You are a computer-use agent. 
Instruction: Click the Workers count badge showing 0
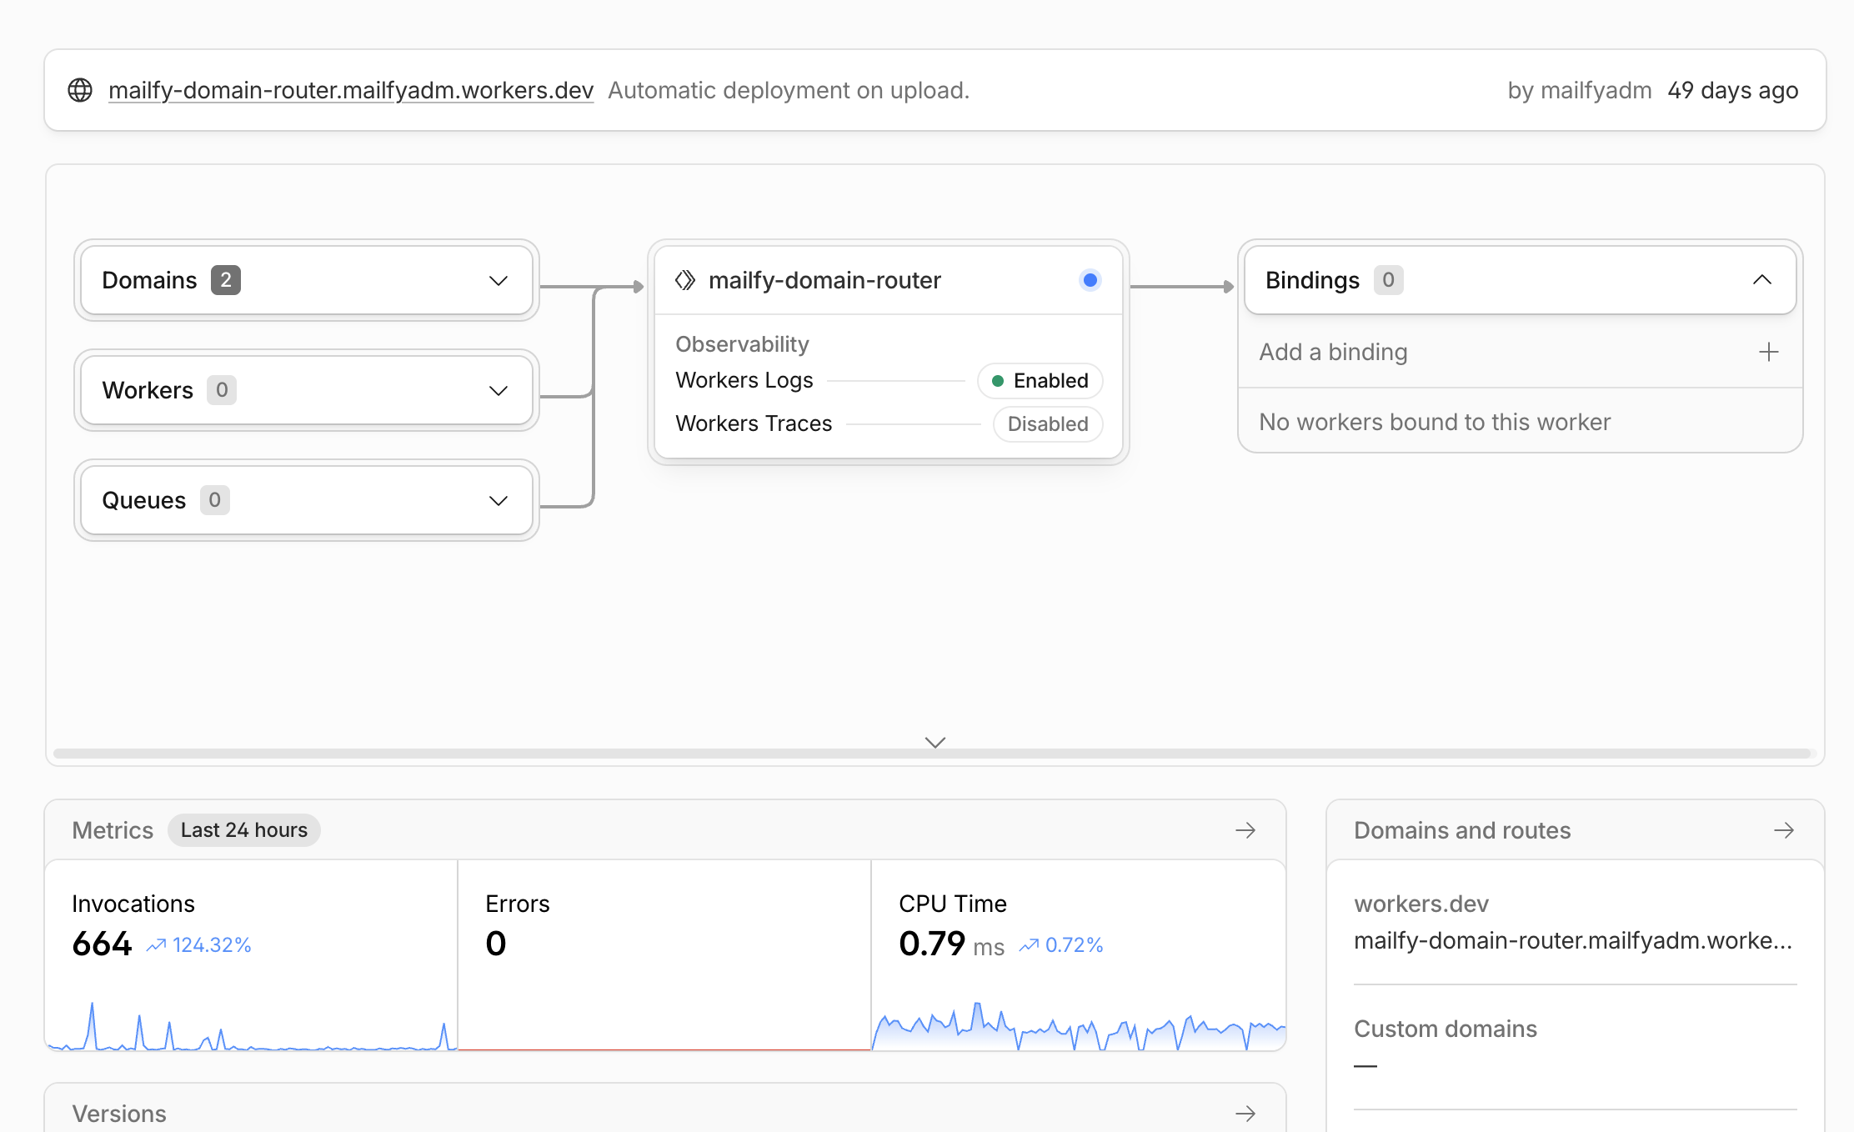(222, 390)
